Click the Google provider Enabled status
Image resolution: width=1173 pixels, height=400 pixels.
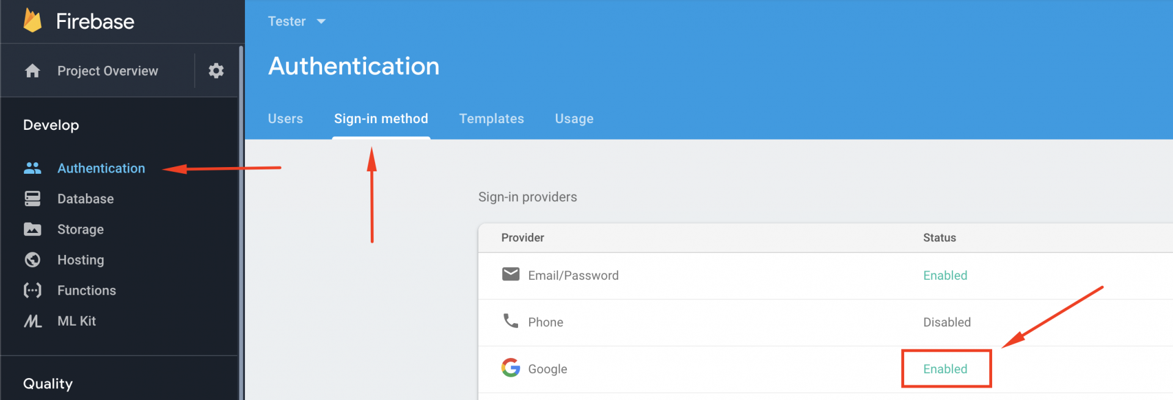pos(945,369)
